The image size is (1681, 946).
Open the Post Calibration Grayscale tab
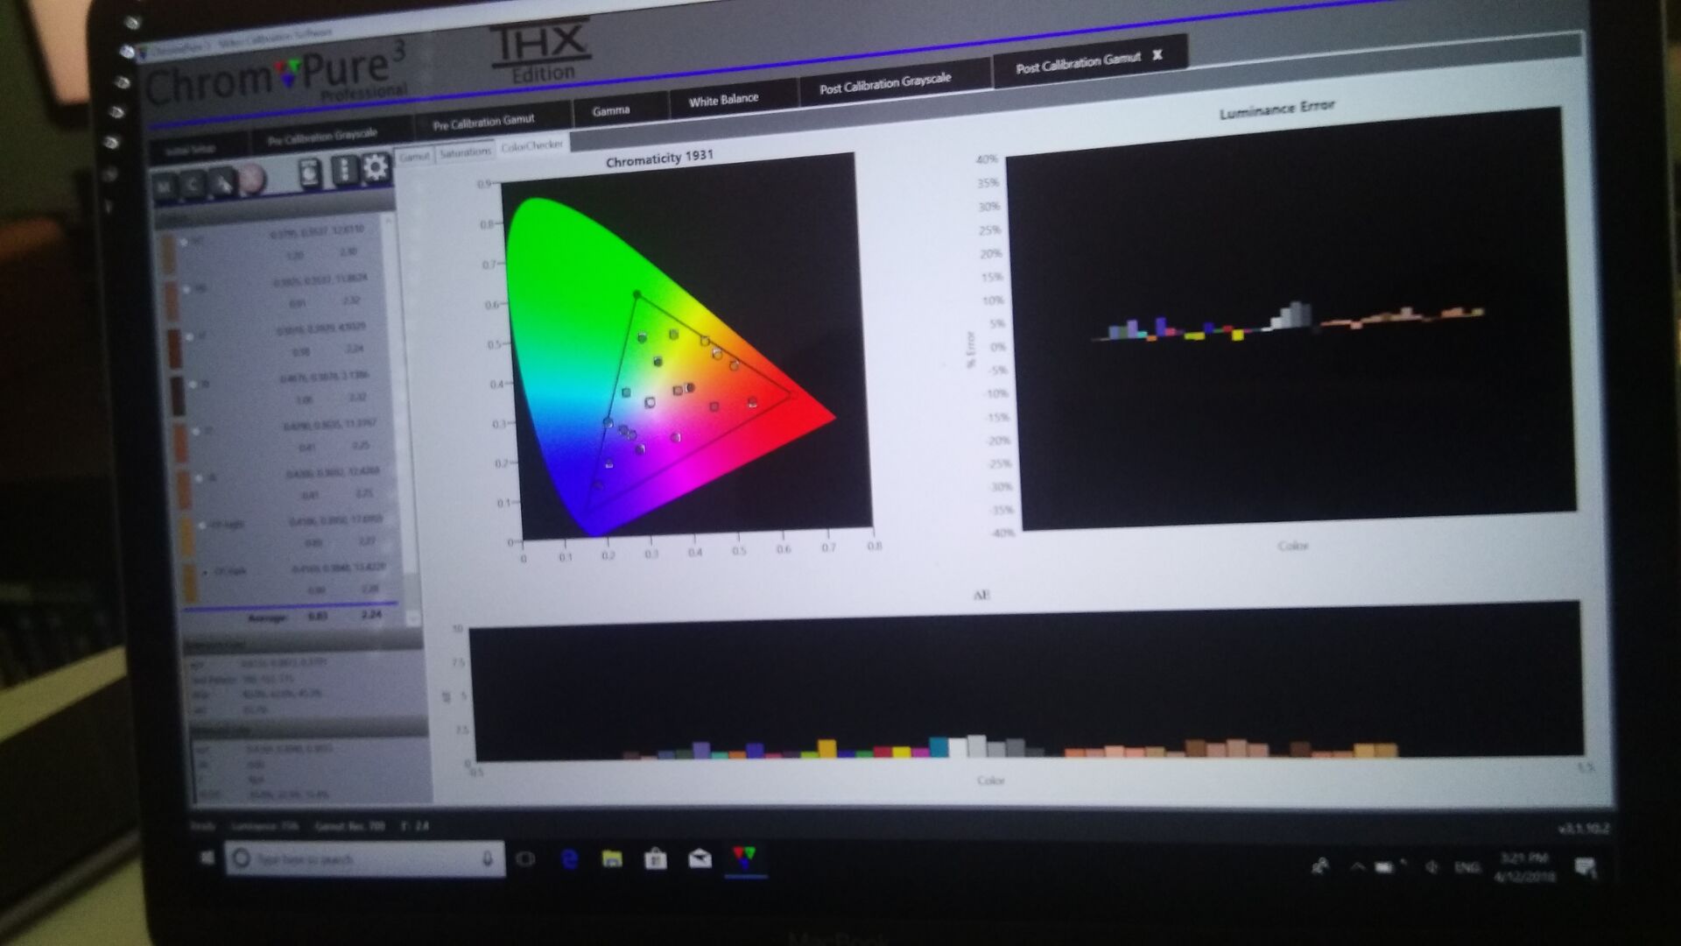[884, 84]
